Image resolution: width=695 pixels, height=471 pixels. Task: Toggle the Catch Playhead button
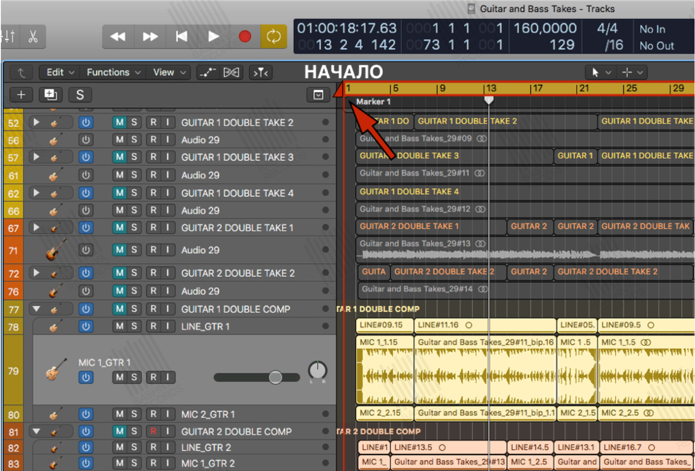(261, 72)
